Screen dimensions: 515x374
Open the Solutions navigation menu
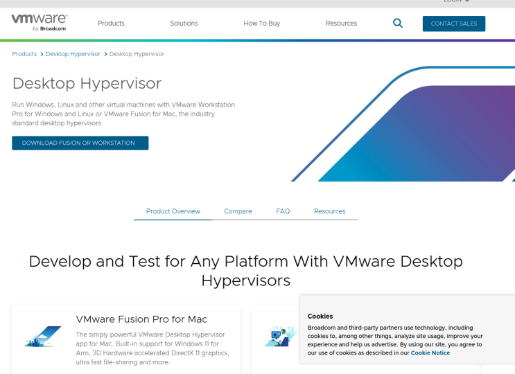pos(184,24)
